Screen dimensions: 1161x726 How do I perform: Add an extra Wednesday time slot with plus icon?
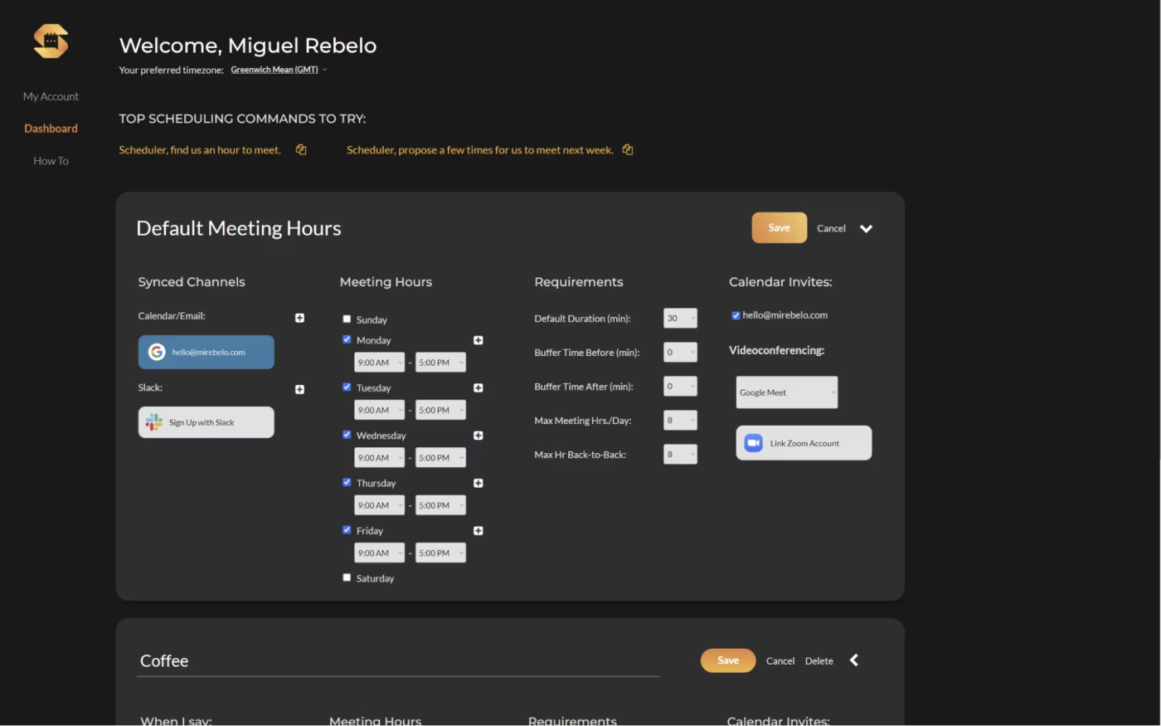tap(478, 435)
